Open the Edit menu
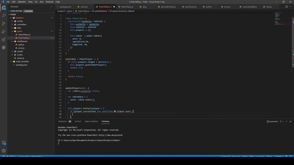Image resolution: width=294 pixels, height=165 pixels. (x=14, y=2)
